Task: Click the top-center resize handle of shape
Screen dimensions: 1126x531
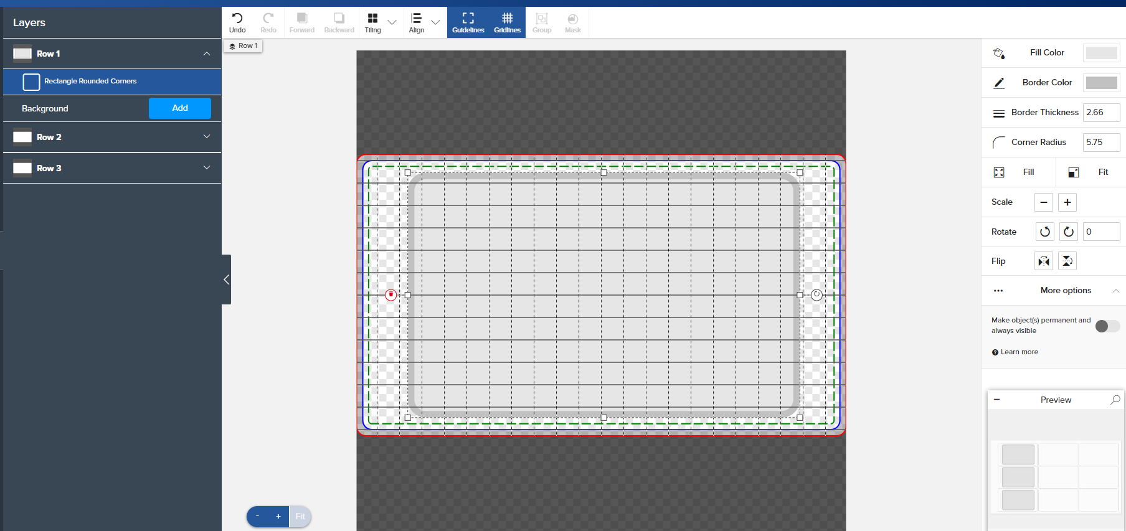Action: 604,172
